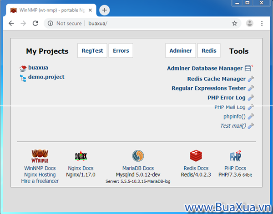Minimize the Chrome window
The image size is (273, 214).
point(237,3)
